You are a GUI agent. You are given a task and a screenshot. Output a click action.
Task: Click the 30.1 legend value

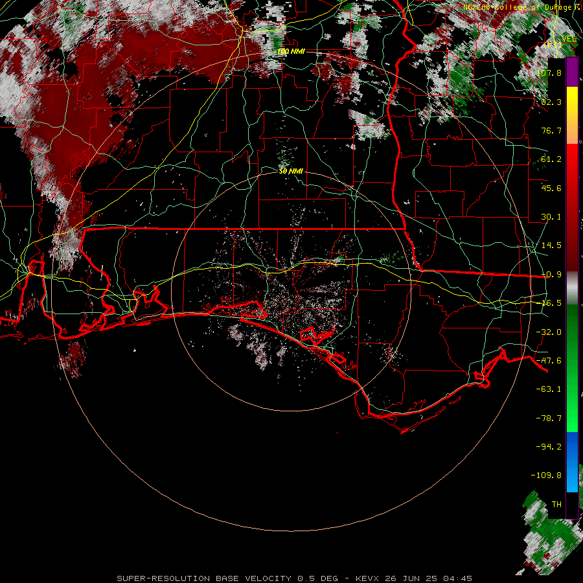pos(551,216)
